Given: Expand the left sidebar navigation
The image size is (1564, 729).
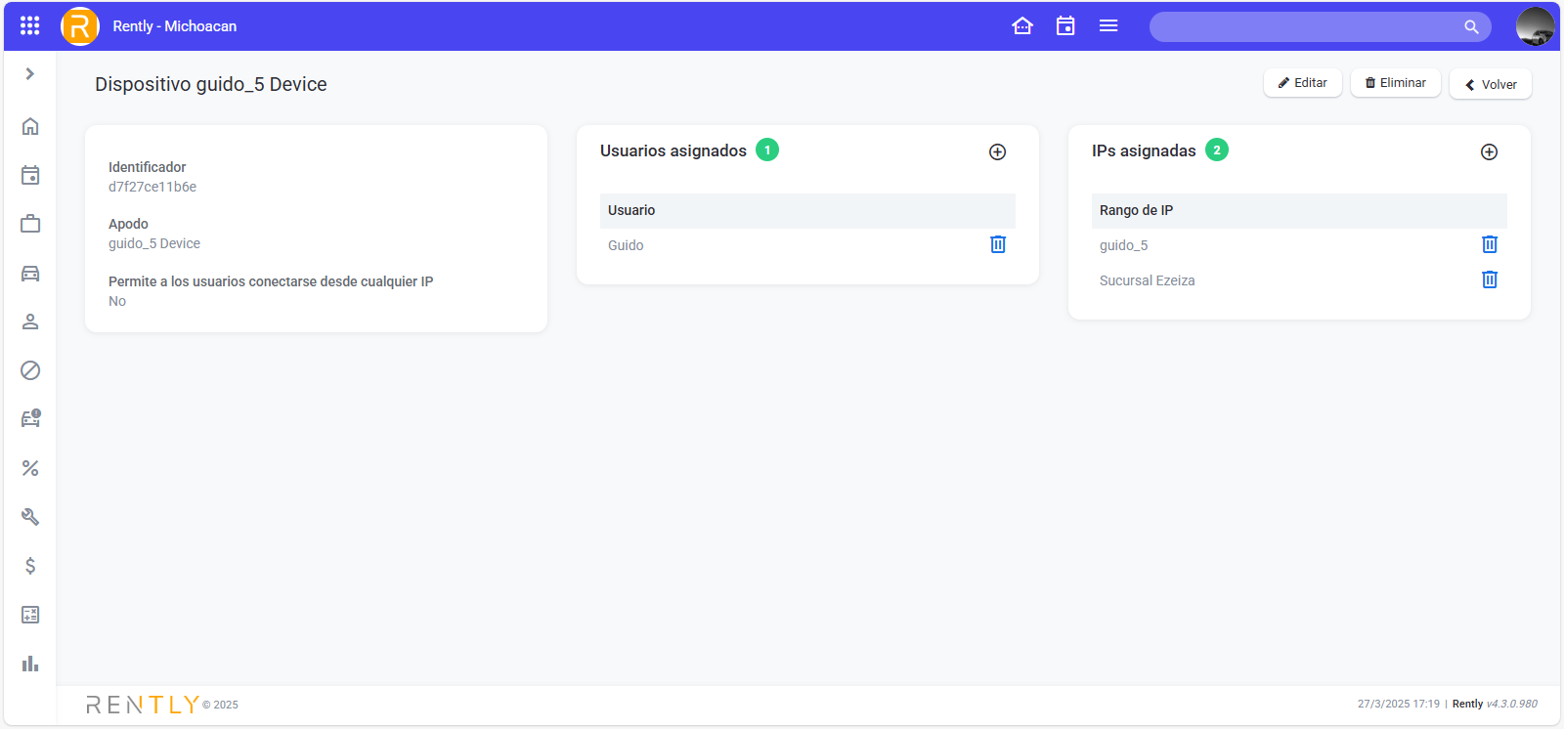Looking at the screenshot, I should [x=30, y=74].
